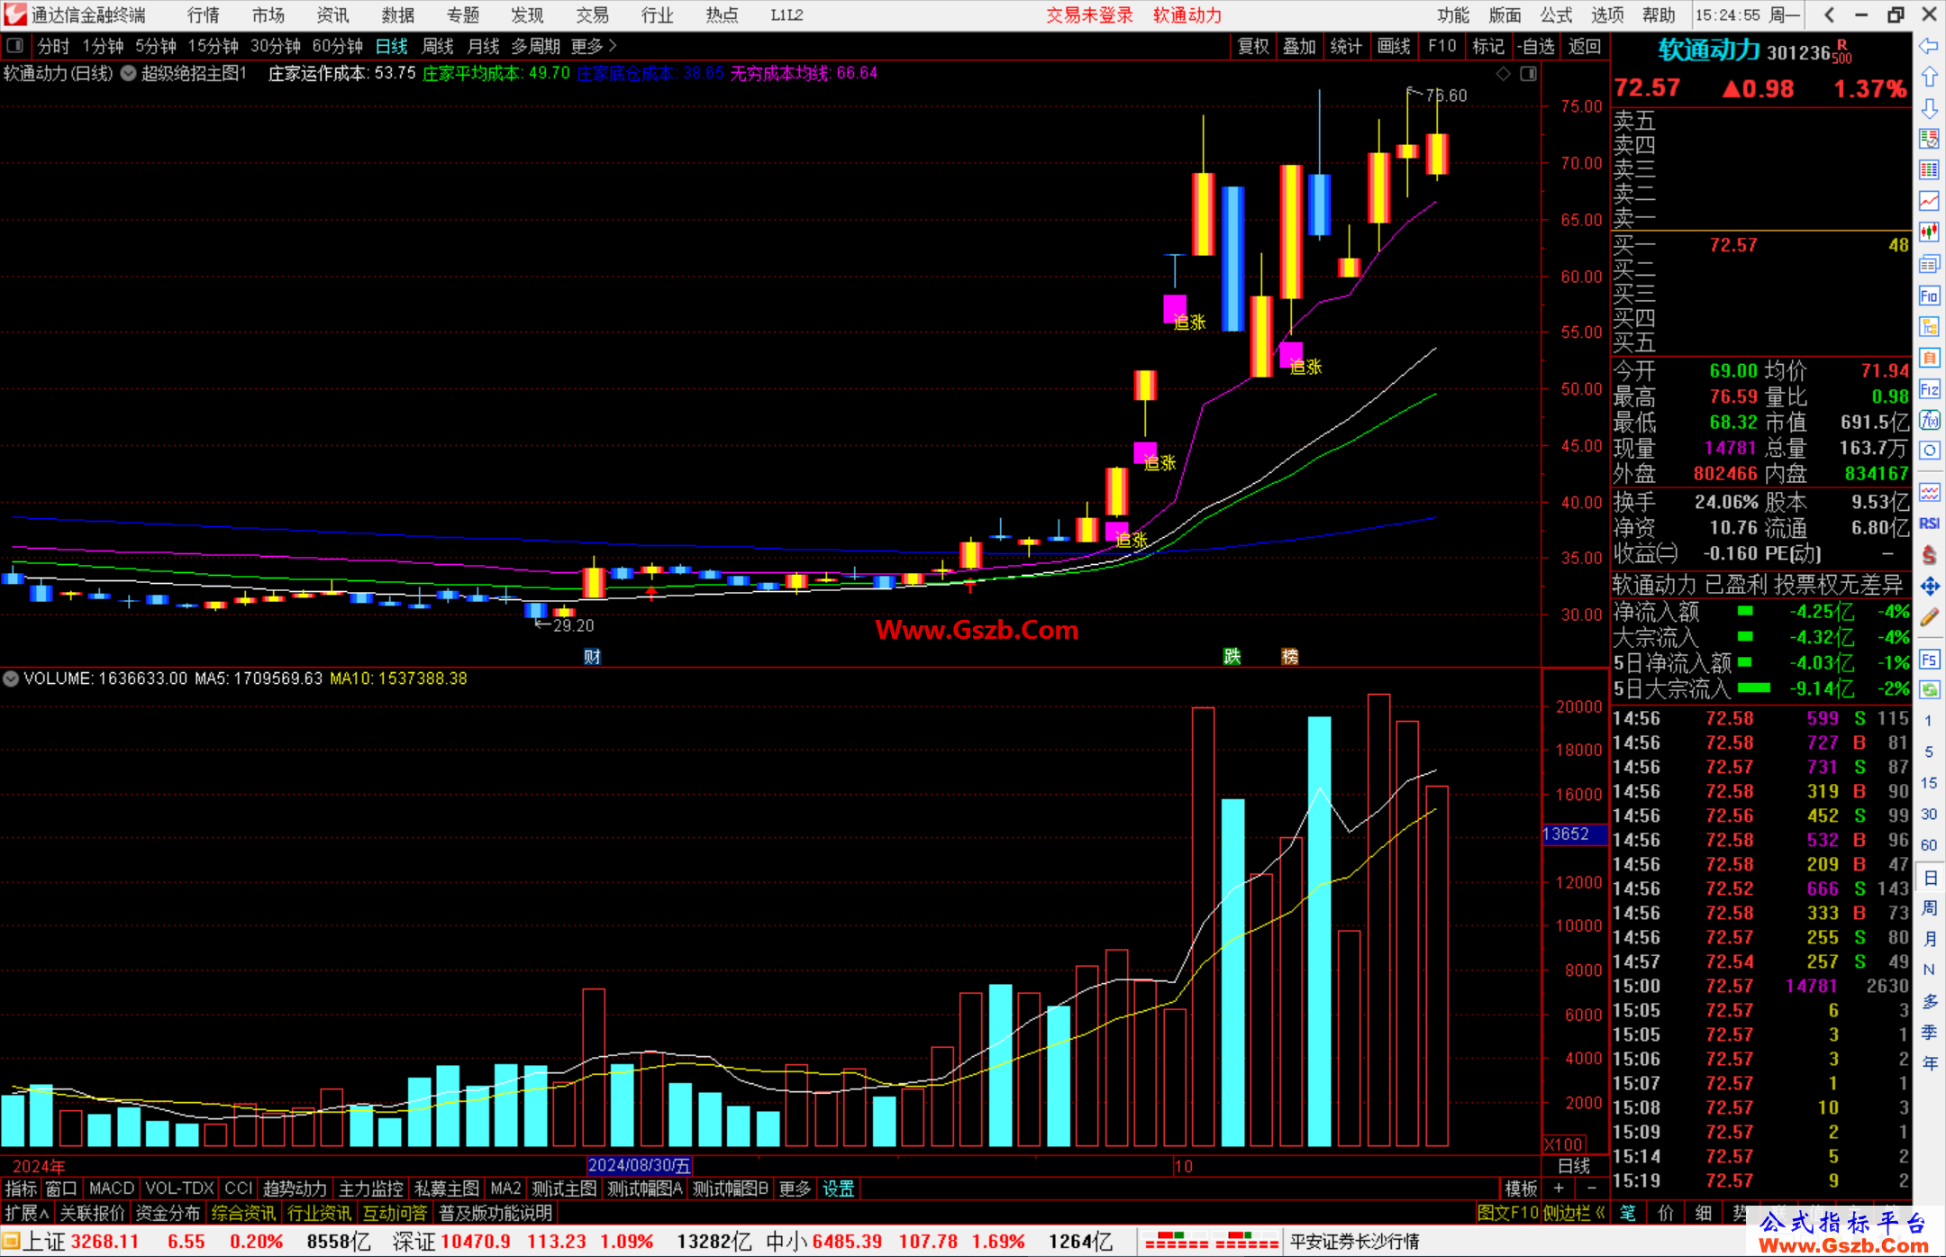The width and height of the screenshot is (1946, 1257).
Task: Click the panel layout icon left of 分时
Action: (x=15, y=45)
